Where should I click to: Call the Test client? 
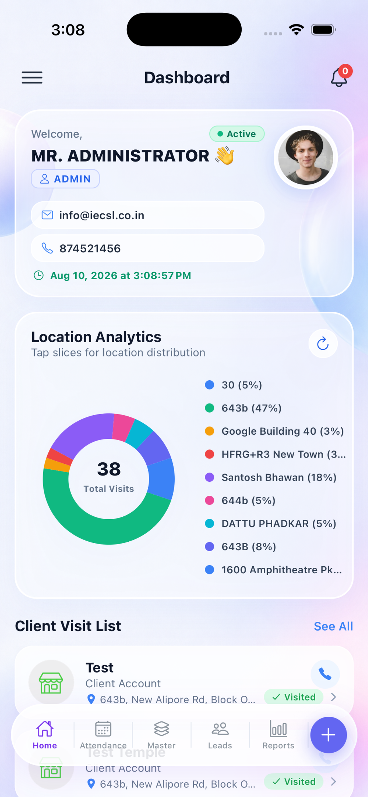pyautogui.click(x=325, y=674)
